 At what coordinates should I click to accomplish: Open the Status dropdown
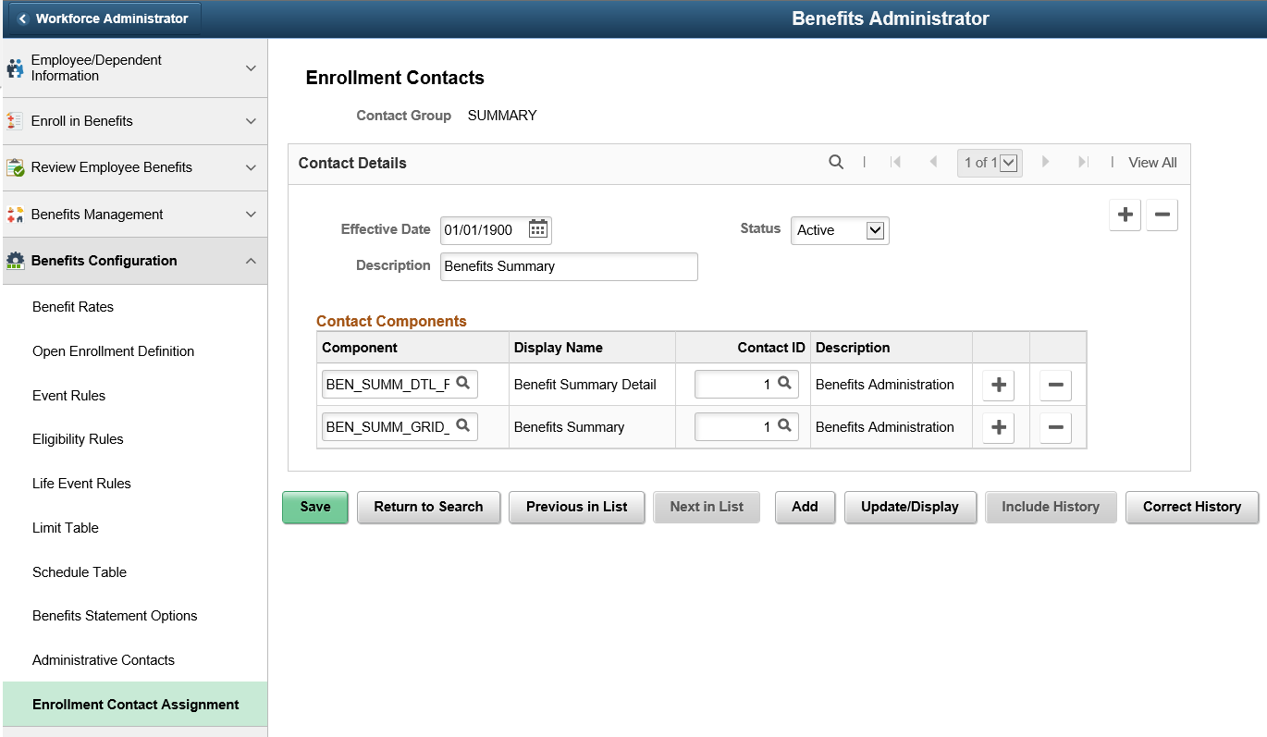(x=840, y=230)
